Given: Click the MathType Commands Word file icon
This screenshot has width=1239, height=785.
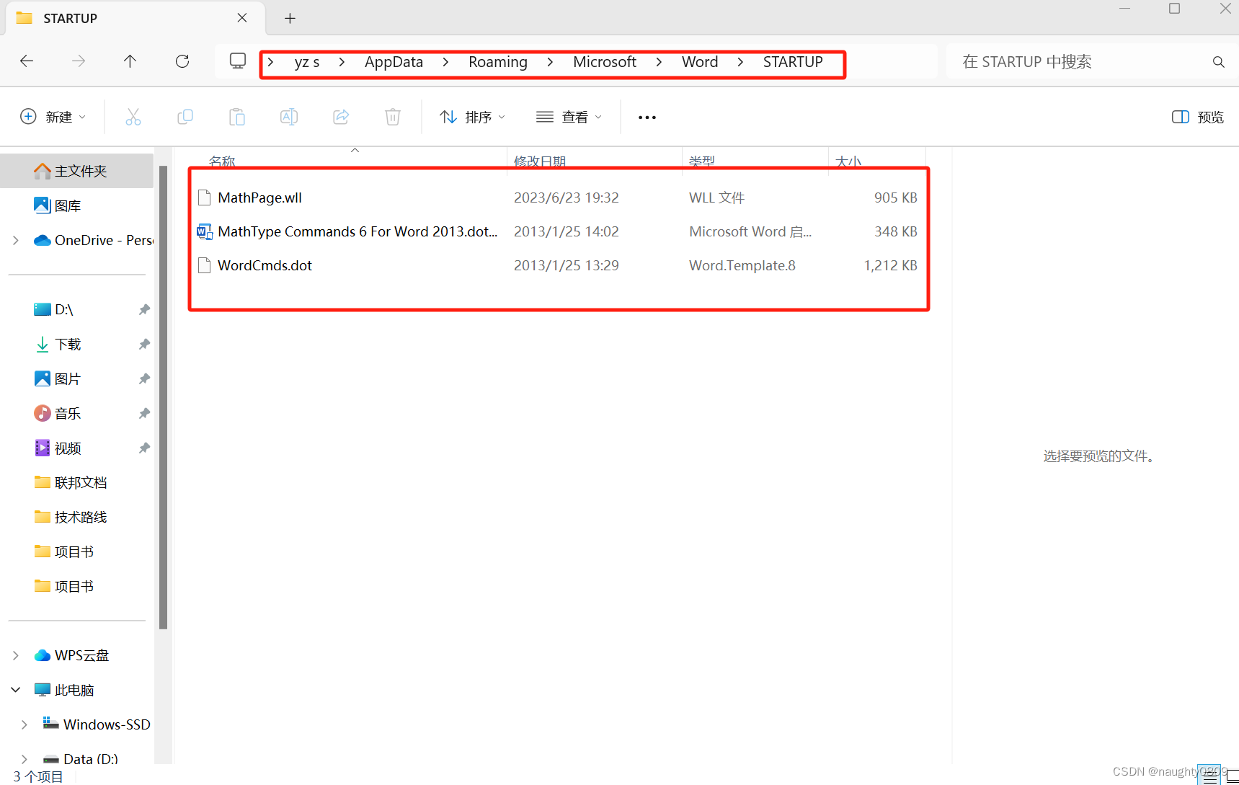Looking at the screenshot, I should [205, 231].
